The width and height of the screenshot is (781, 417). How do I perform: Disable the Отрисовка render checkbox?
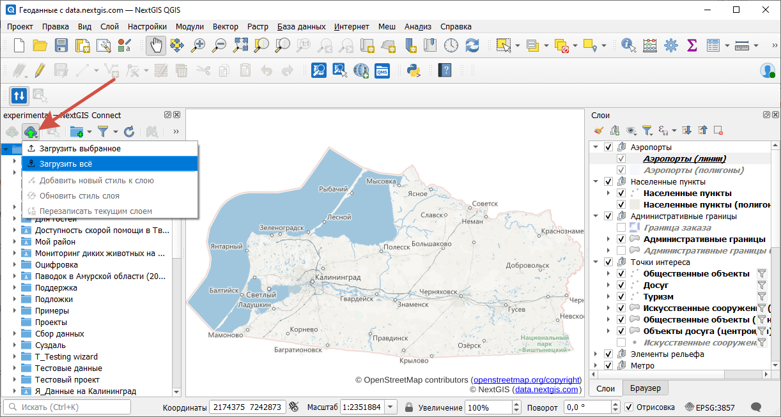pos(629,407)
